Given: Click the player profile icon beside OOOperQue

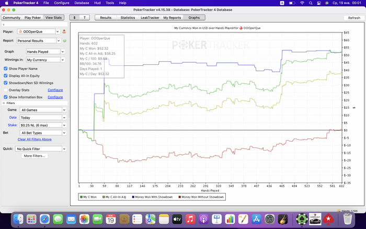Looking at the screenshot, I should (64, 31).
